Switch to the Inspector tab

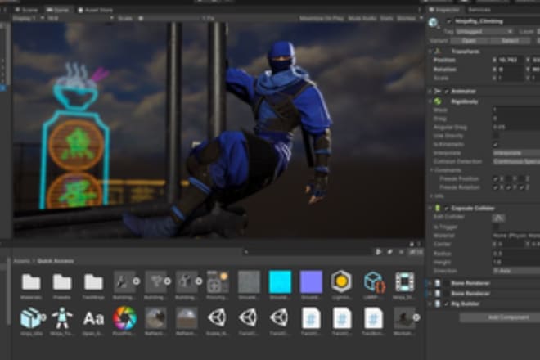pos(444,10)
